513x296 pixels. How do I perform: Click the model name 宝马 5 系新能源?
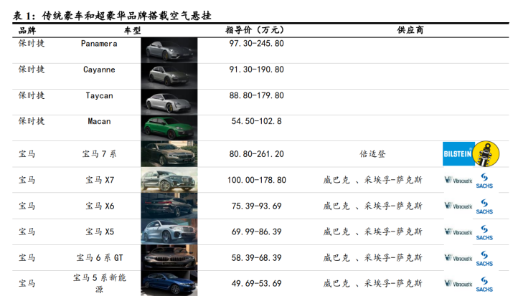click(100, 283)
